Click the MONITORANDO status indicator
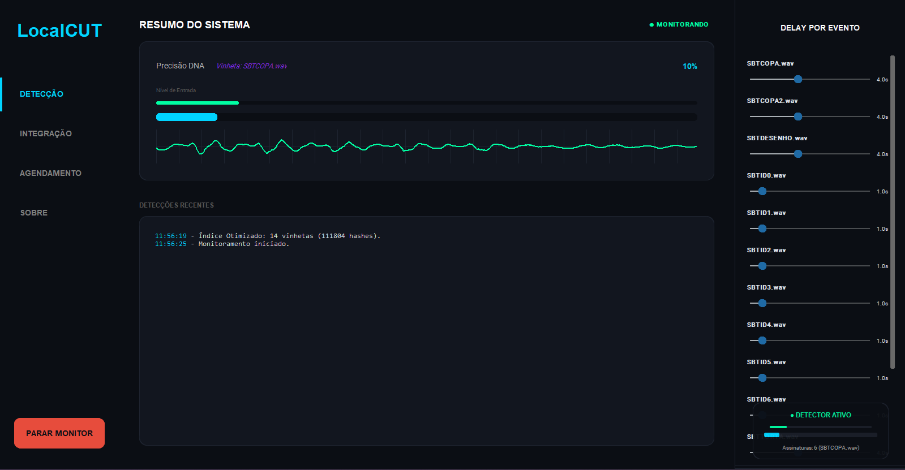Viewport: 905px width, 470px height. pos(679,24)
